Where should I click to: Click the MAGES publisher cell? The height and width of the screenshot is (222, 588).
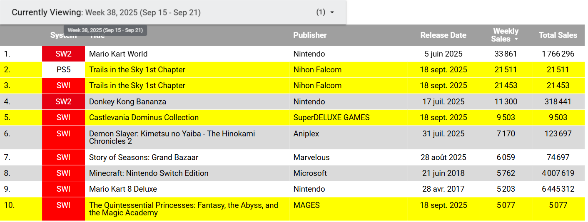(306, 205)
